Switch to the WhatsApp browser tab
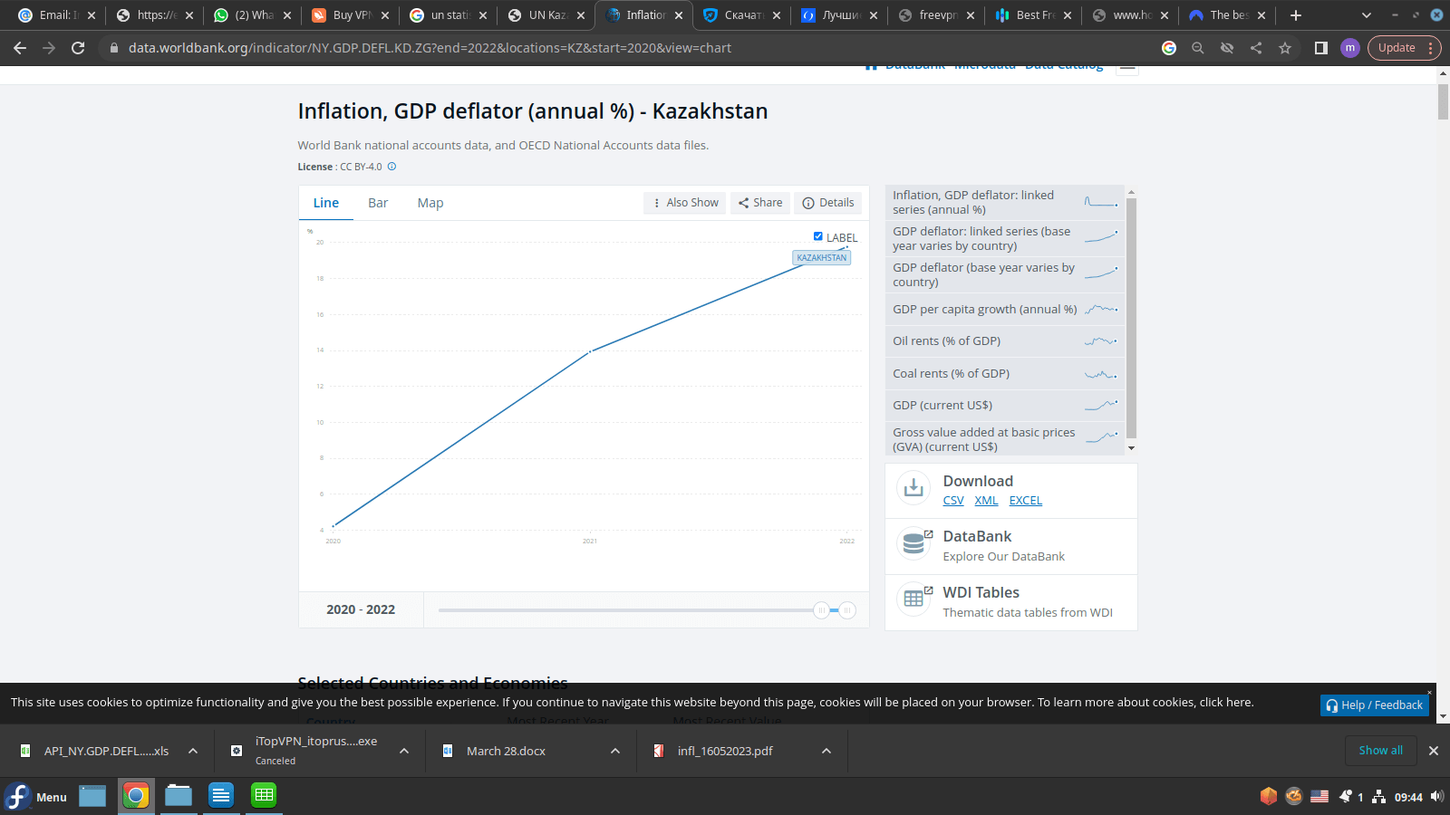Screen dimensions: 1450x815 tap(252, 15)
